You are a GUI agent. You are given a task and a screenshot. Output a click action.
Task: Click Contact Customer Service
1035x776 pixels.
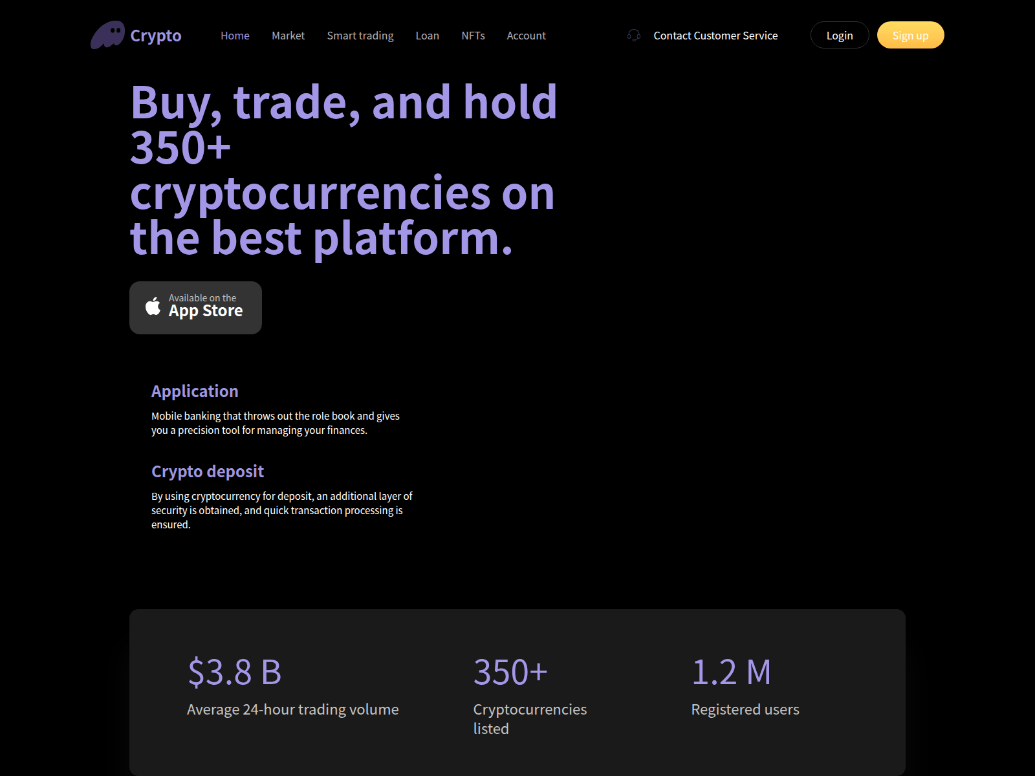pos(715,36)
